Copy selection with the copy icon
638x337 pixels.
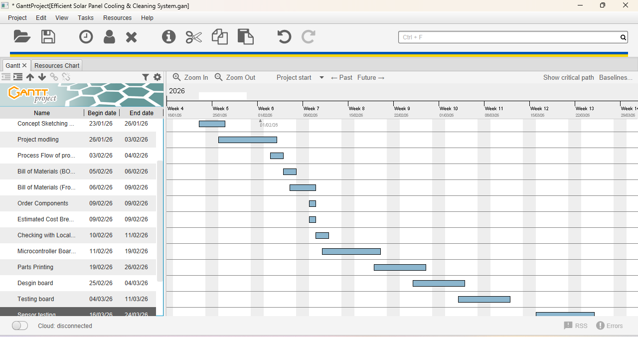[220, 36]
